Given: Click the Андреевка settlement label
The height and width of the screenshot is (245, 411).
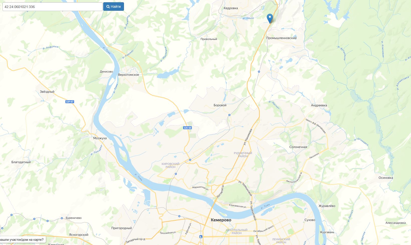Looking at the screenshot, I should point(319,105).
